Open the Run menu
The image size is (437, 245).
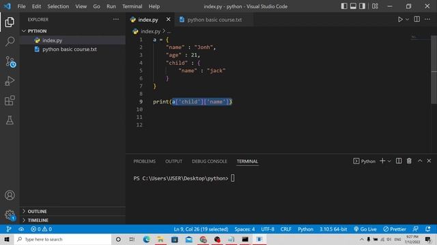tap(111, 6)
